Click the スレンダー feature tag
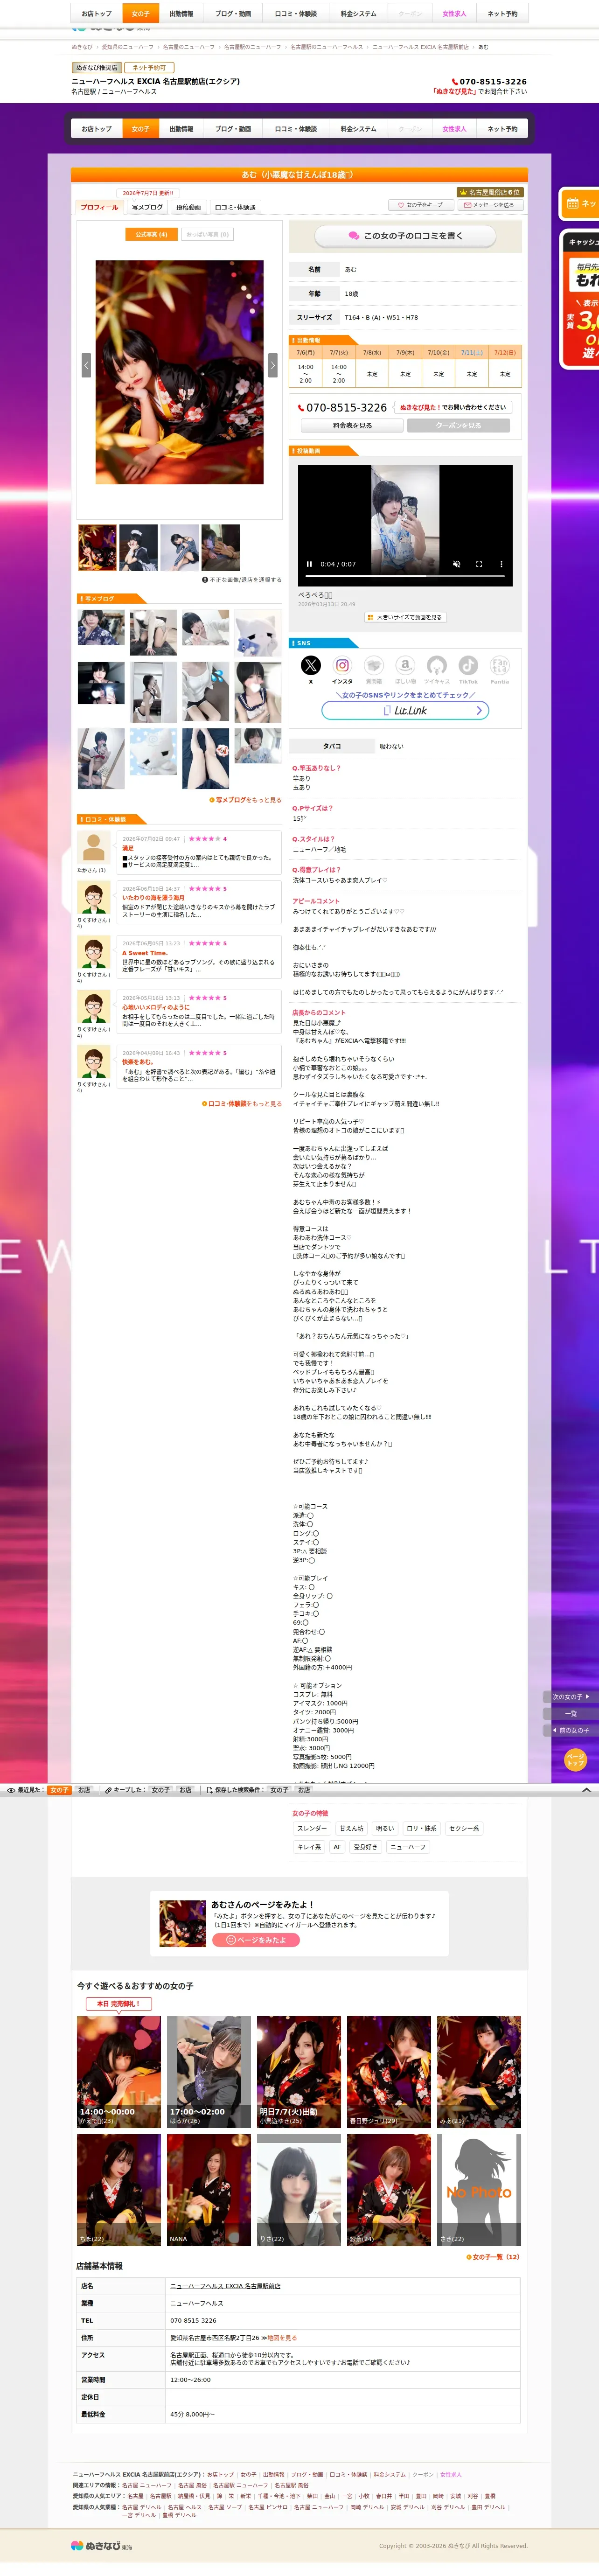The height and width of the screenshot is (2576, 599). [x=311, y=1828]
